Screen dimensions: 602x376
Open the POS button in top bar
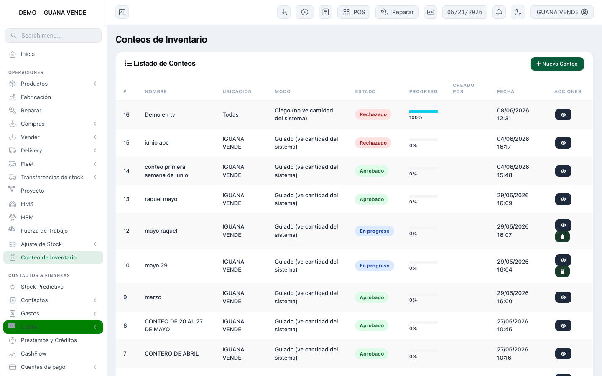(354, 12)
